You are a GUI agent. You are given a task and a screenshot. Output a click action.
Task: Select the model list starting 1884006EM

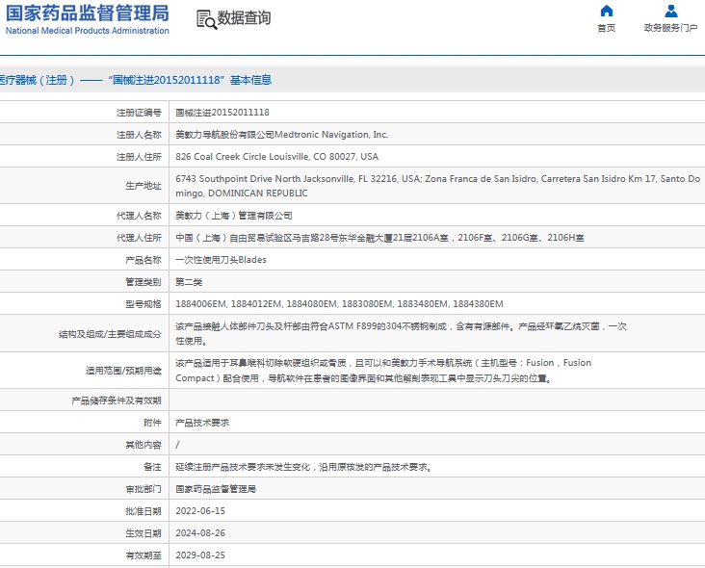tap(339, 304)
